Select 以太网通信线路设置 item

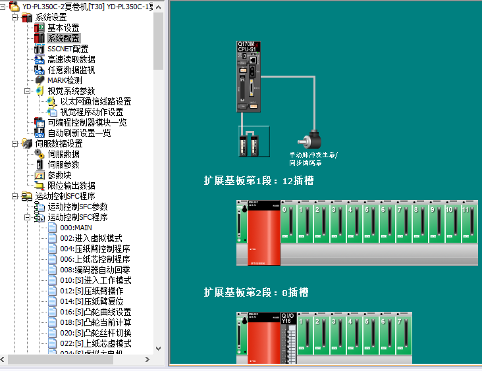pyautogui.click(x=95, y=101)
